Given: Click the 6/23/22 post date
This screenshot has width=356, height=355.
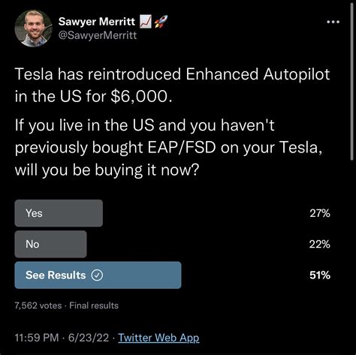Looking at the screenshot, I should point(89,338).
